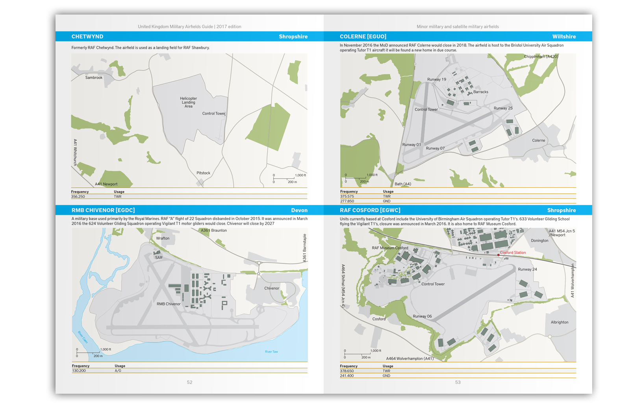Click the Wiltshire county label

pos(564,37)
